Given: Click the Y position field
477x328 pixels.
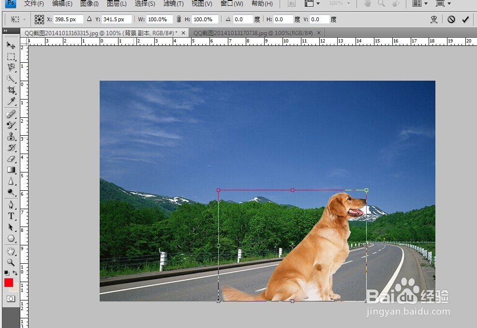Looking at the screenshot, I should [117, 19].
